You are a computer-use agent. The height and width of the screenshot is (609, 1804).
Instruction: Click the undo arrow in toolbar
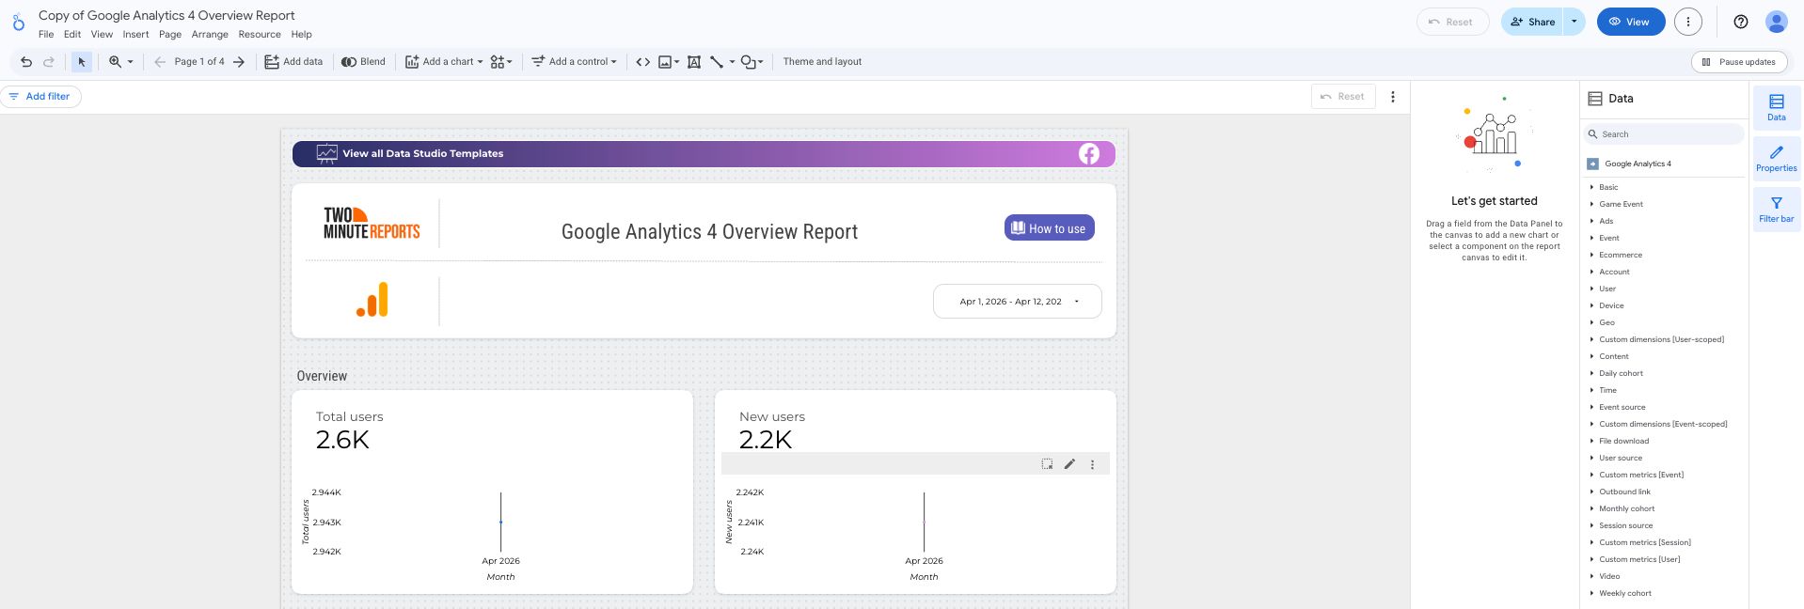pyautogui.click(x=26, y=62)
